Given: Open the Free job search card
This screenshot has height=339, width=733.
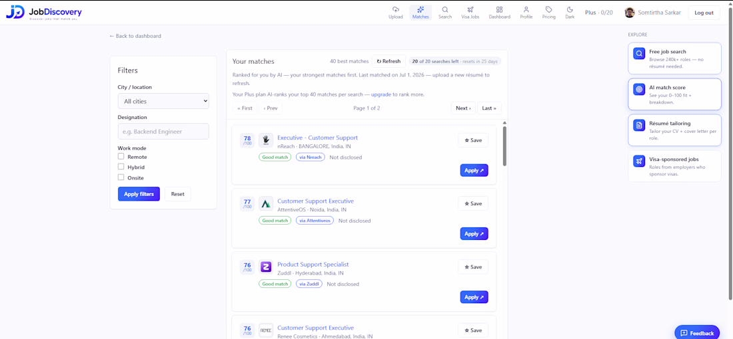Looking at the screenshot, I should 674,58.
